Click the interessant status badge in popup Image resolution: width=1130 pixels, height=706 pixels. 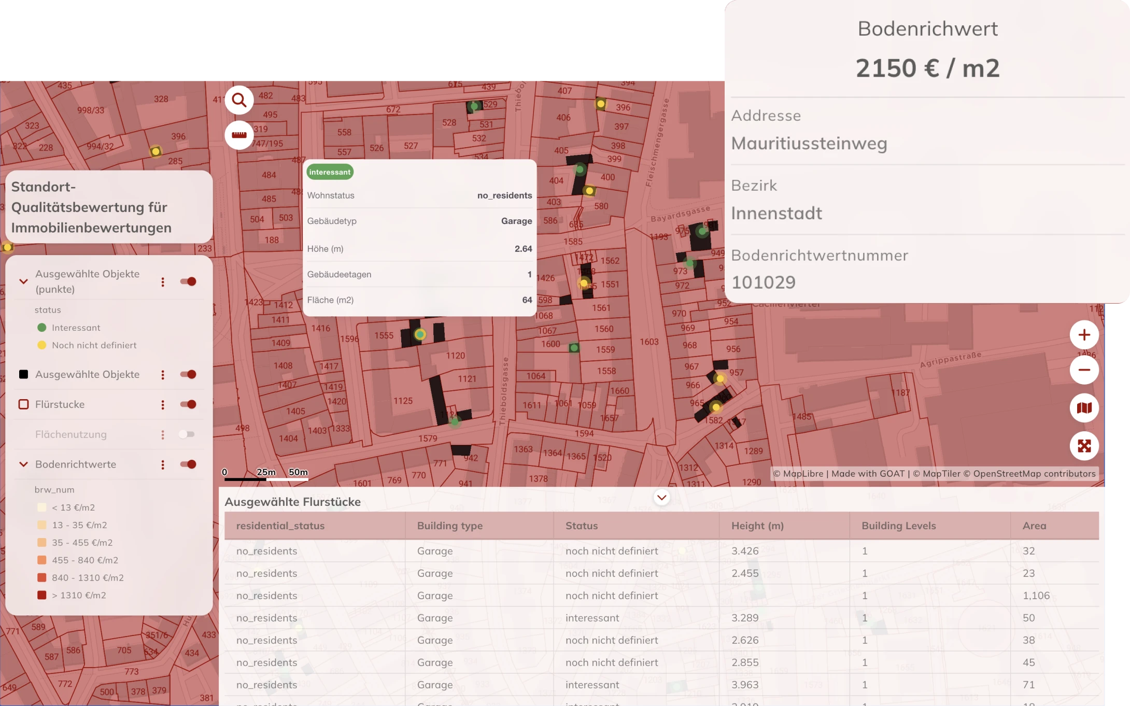(330, 172)
